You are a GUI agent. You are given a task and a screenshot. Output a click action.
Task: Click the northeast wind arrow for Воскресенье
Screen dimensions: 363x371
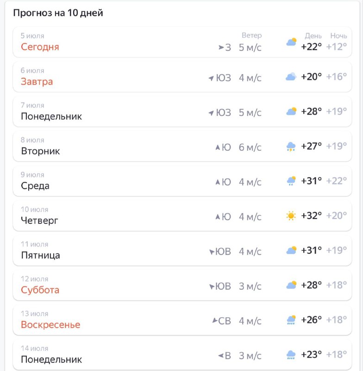point(215,320)
